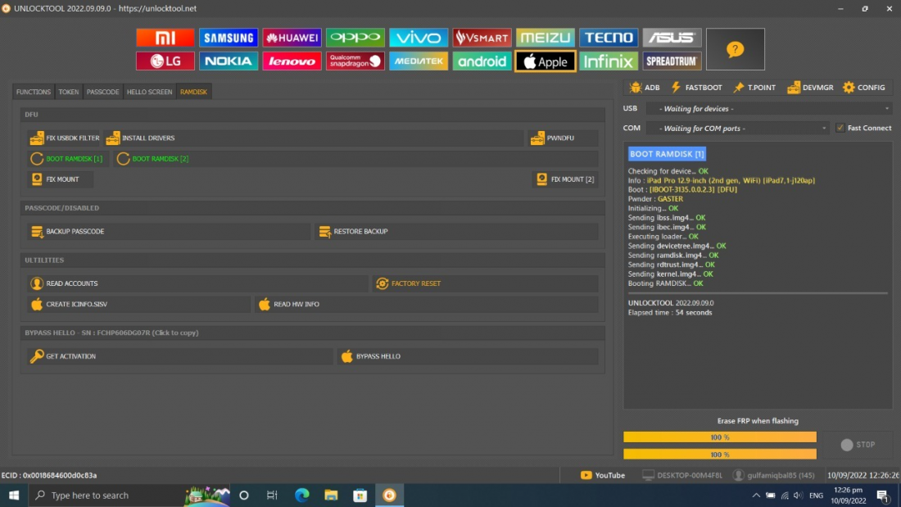Toggle the Fast Connect checkbox

[x=840, y=129]
